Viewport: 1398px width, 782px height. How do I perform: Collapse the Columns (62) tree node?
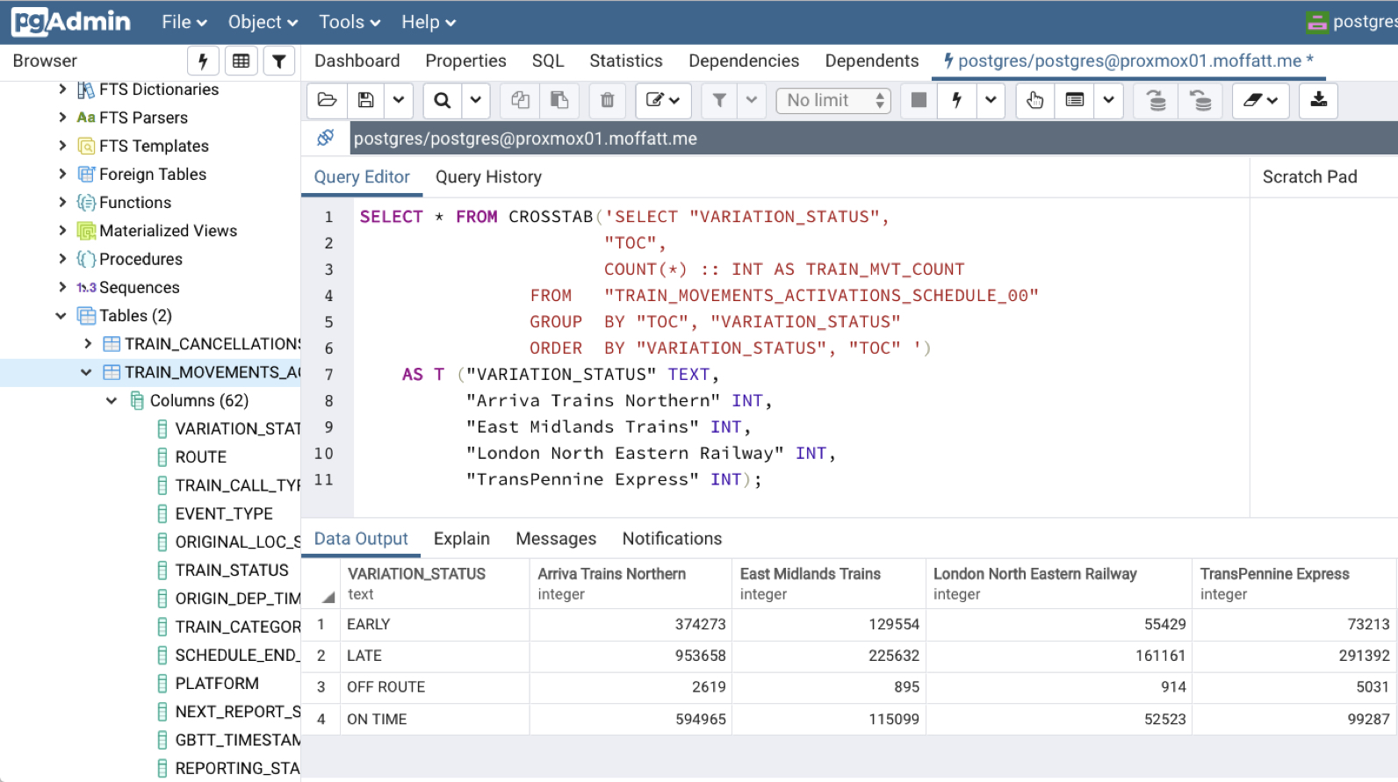(x=112, y=400)
